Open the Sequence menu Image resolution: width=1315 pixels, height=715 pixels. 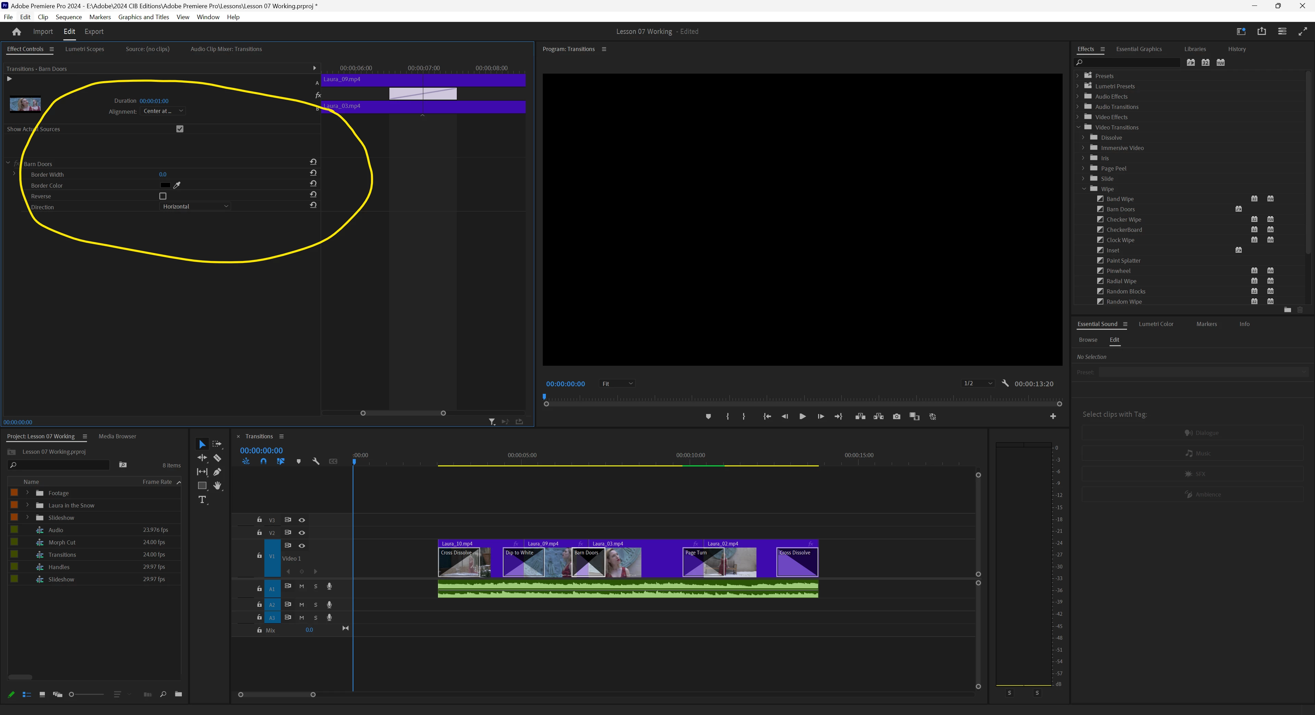tap(68, 17)
